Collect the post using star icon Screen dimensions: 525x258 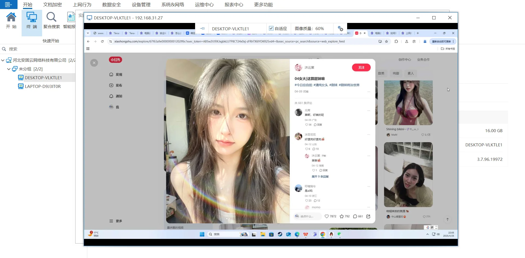coord(342,216)
